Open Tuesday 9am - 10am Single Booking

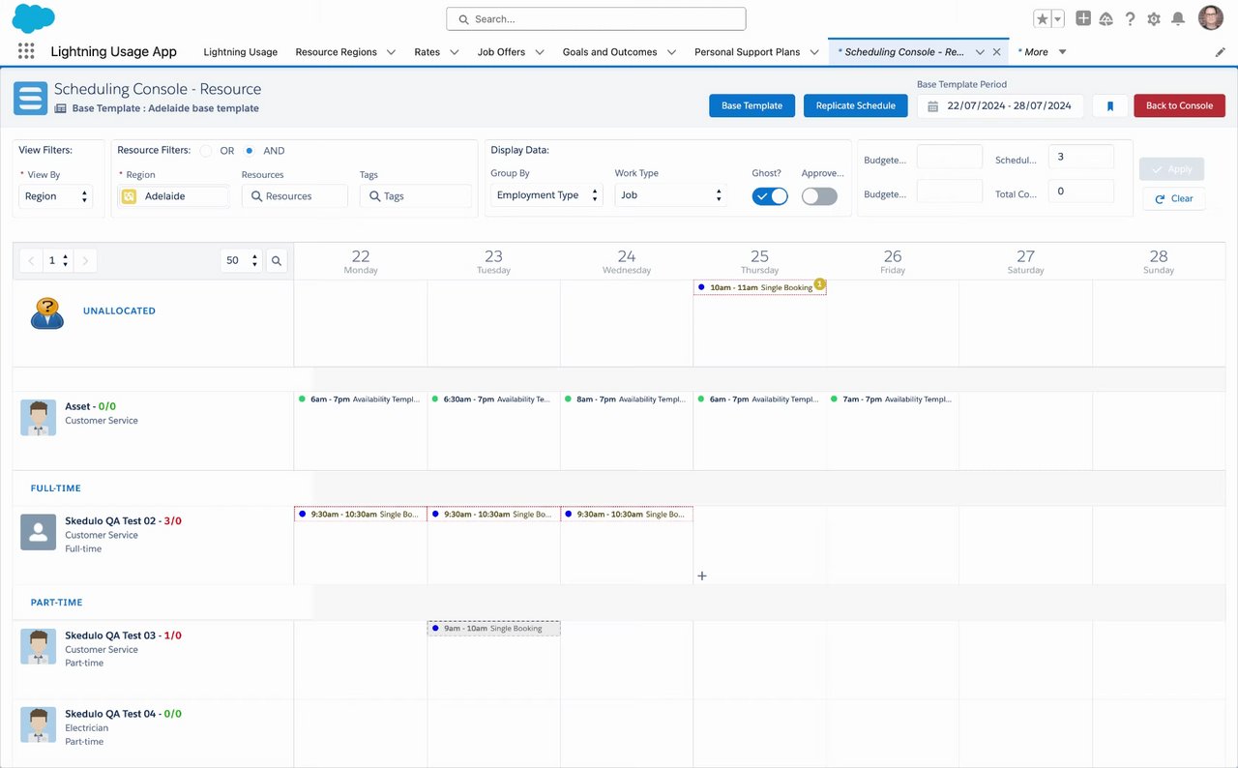493,629
